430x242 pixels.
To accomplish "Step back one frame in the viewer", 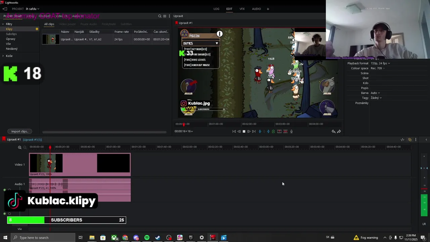I will tap(239, 131).
